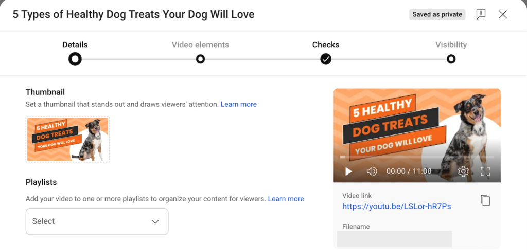Select the Checks step checkmark
The image size is (527, 251).
click(x=326, y=59)
